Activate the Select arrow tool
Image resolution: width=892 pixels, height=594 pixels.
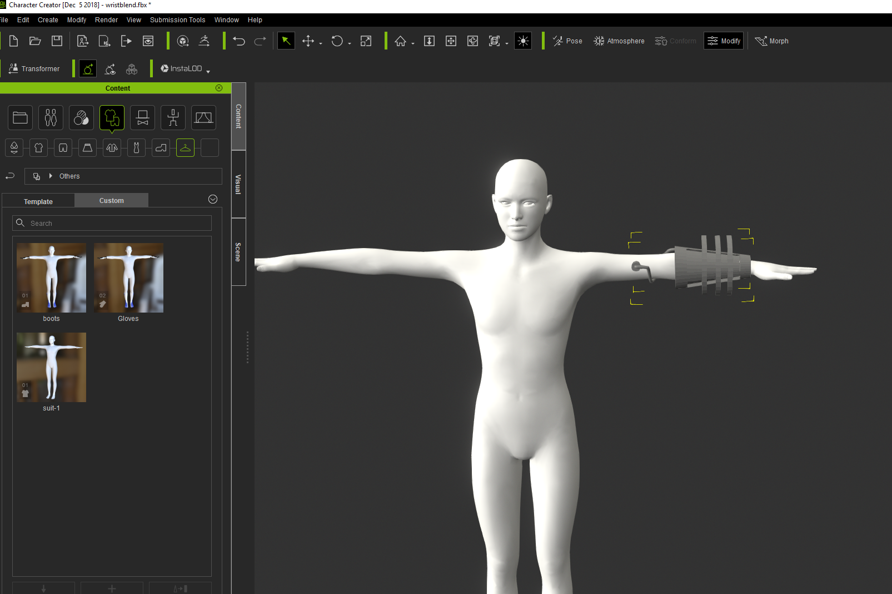tap(286, 41)
